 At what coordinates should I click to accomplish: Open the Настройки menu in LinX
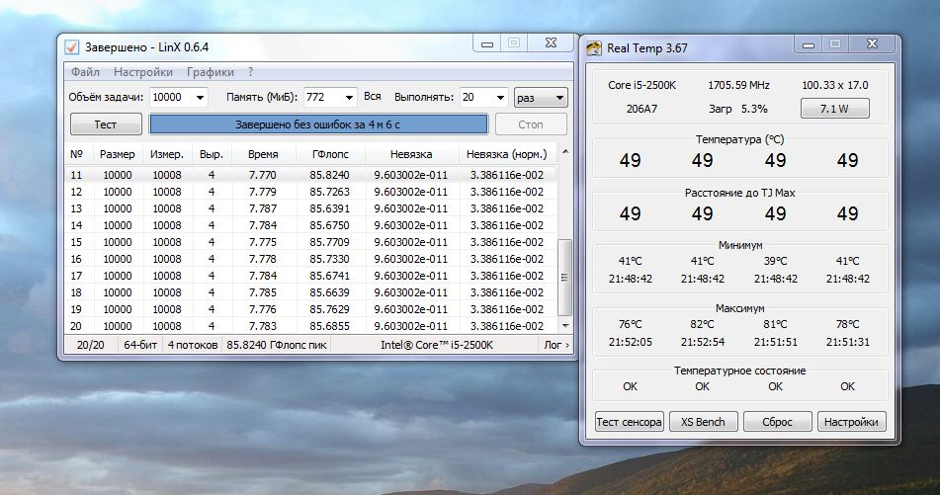pyautogui.click(x=143, y=72)
